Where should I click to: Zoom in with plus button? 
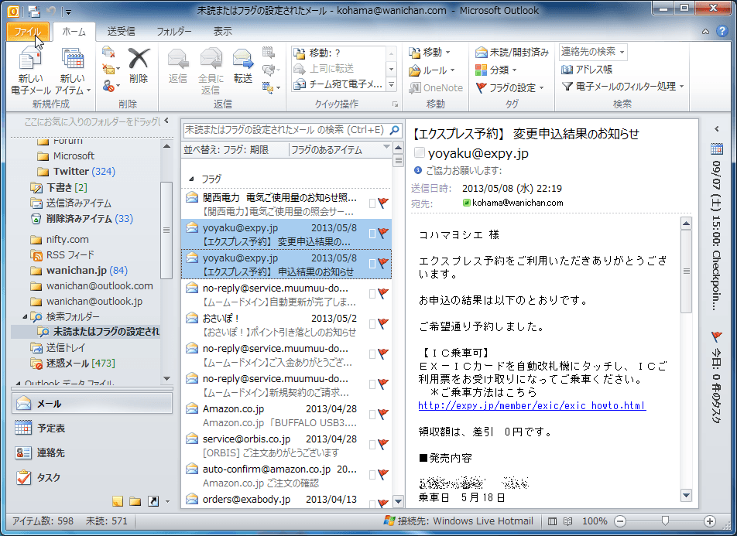pyautogui.click(x=710, y=521)
